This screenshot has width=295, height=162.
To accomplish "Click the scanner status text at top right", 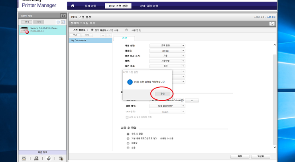I will click(265, 17).
